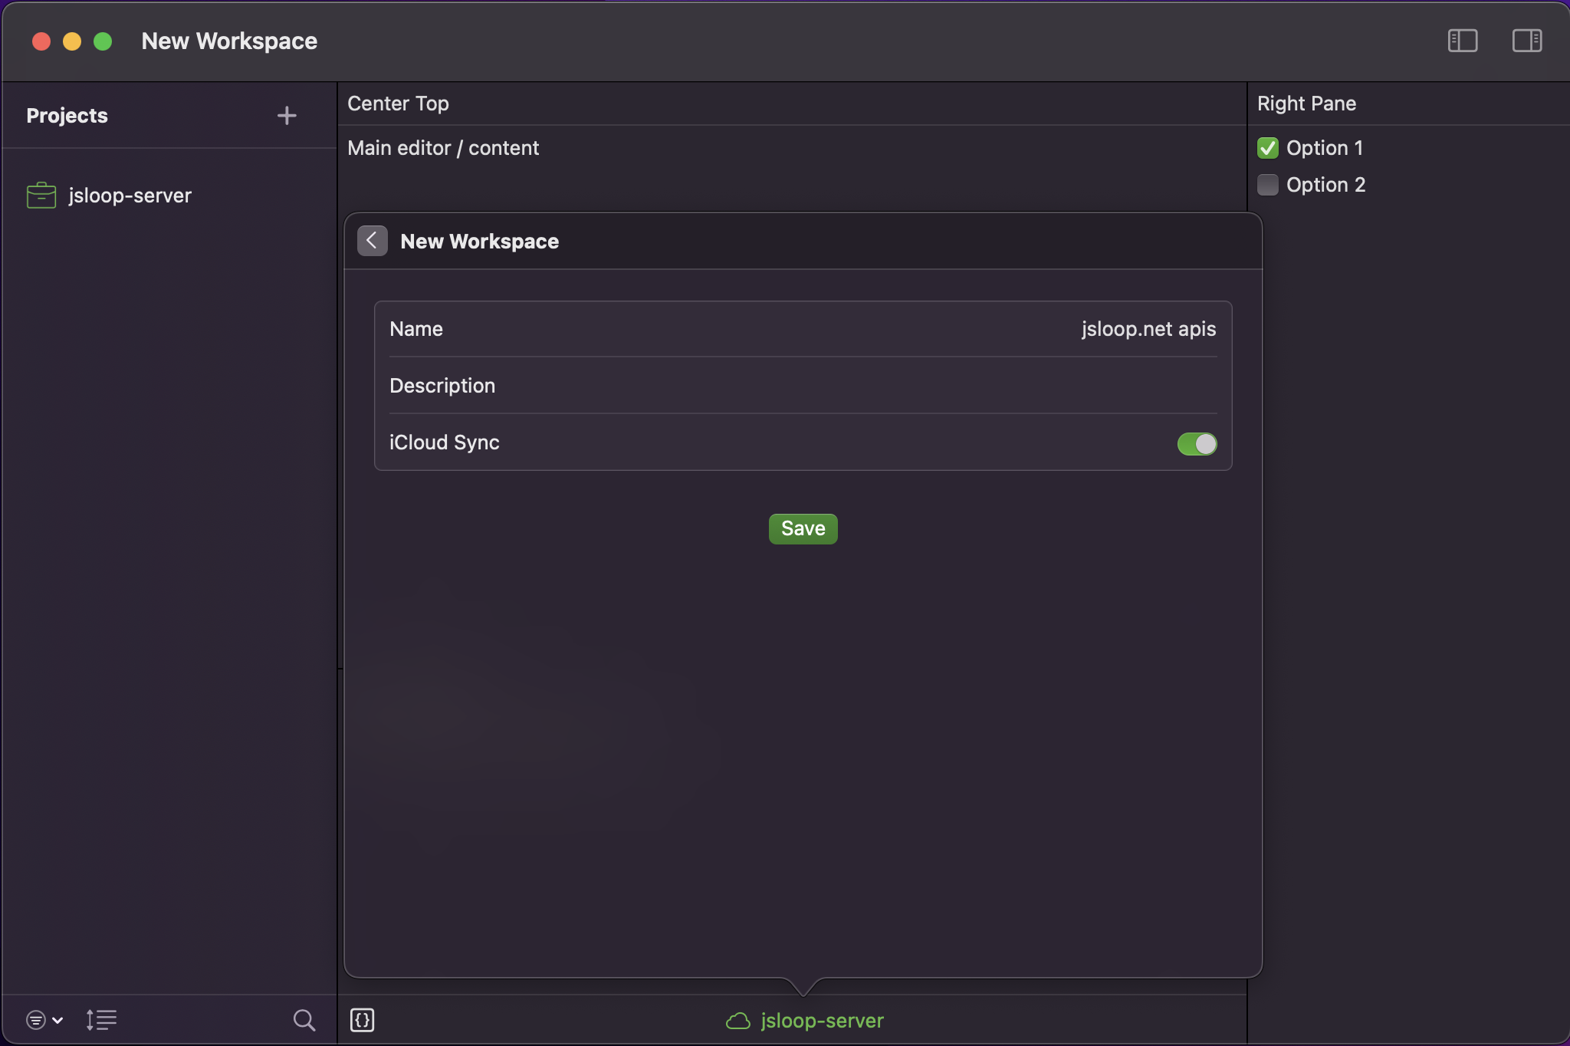
Task: Open the jsloop-server workspace selector in bottom bar
Action: point(822,1021)
